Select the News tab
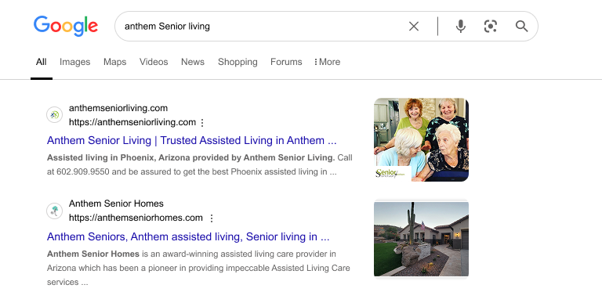602x292 pixels. pyautogui.click(x=193, y=62)
